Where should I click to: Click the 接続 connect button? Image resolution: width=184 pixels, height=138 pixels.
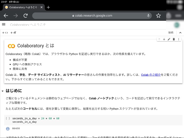171,32
